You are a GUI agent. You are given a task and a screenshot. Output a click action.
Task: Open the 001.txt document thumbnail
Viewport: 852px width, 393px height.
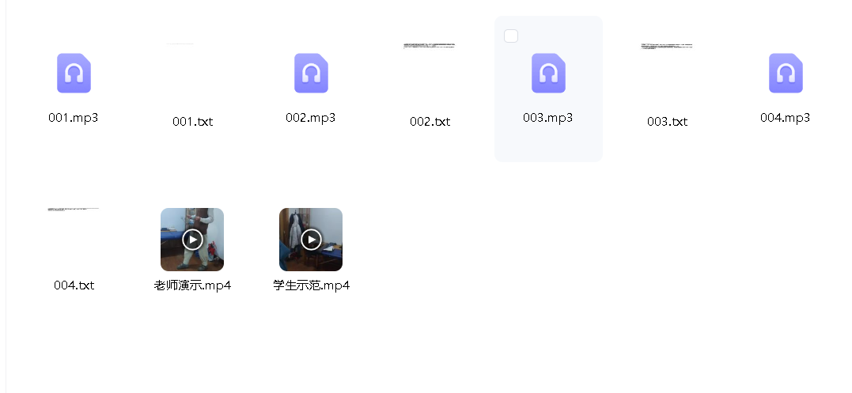point(180,43)
